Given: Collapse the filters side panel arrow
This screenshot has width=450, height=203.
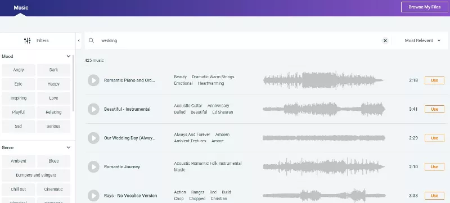Looking at the screenshot, I should click(x=79, y=40).
